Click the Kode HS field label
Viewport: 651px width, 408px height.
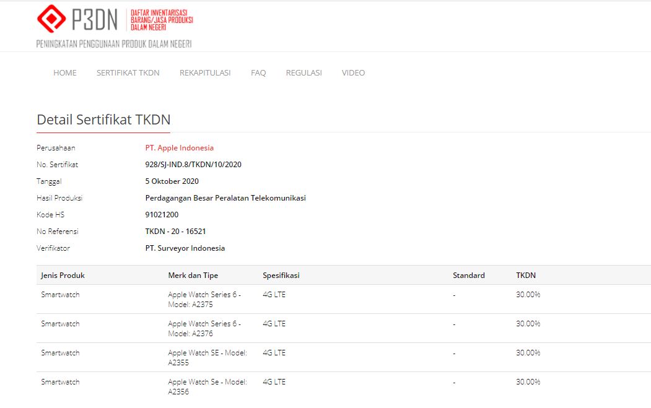(51, 215)
